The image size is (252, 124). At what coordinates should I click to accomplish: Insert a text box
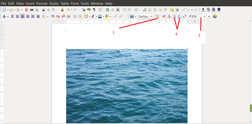[x=118, y=10]
